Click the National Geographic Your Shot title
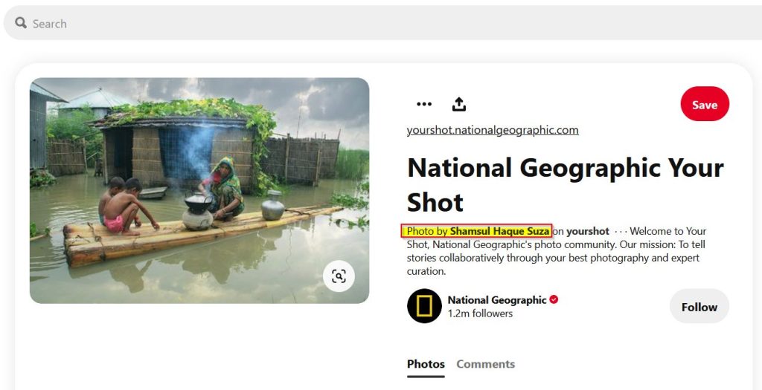Viewport: 762px width, 390px height. tap(566, 185)
